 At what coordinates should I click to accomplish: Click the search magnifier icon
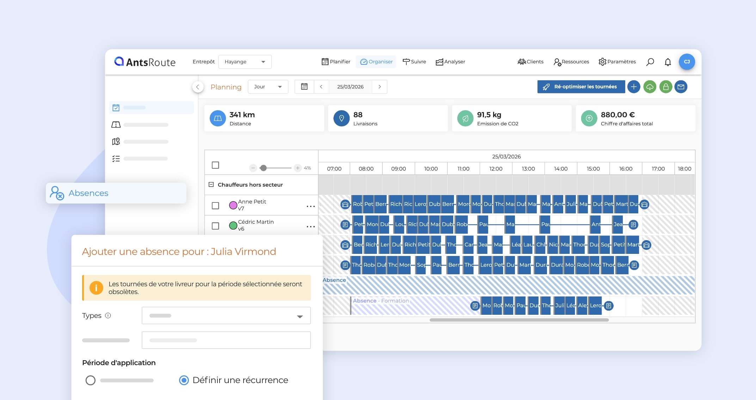pos(650,62)
